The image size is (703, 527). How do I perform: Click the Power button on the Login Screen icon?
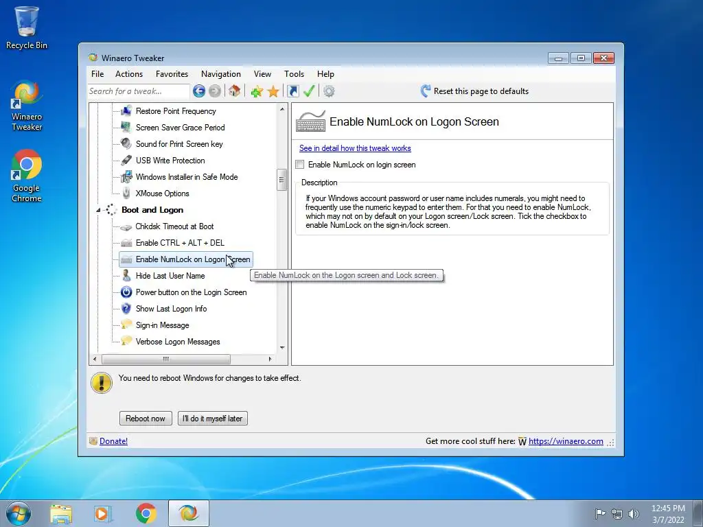(x=126, y=292)
